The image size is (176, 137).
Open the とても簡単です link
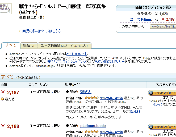[x=77, y=54]
